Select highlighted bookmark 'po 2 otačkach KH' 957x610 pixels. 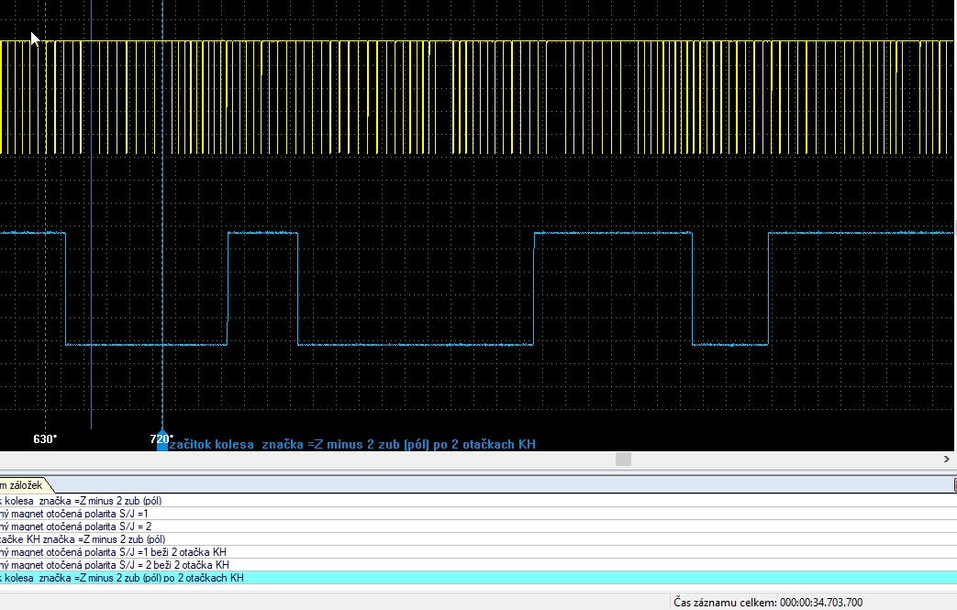tap(479, 578)
